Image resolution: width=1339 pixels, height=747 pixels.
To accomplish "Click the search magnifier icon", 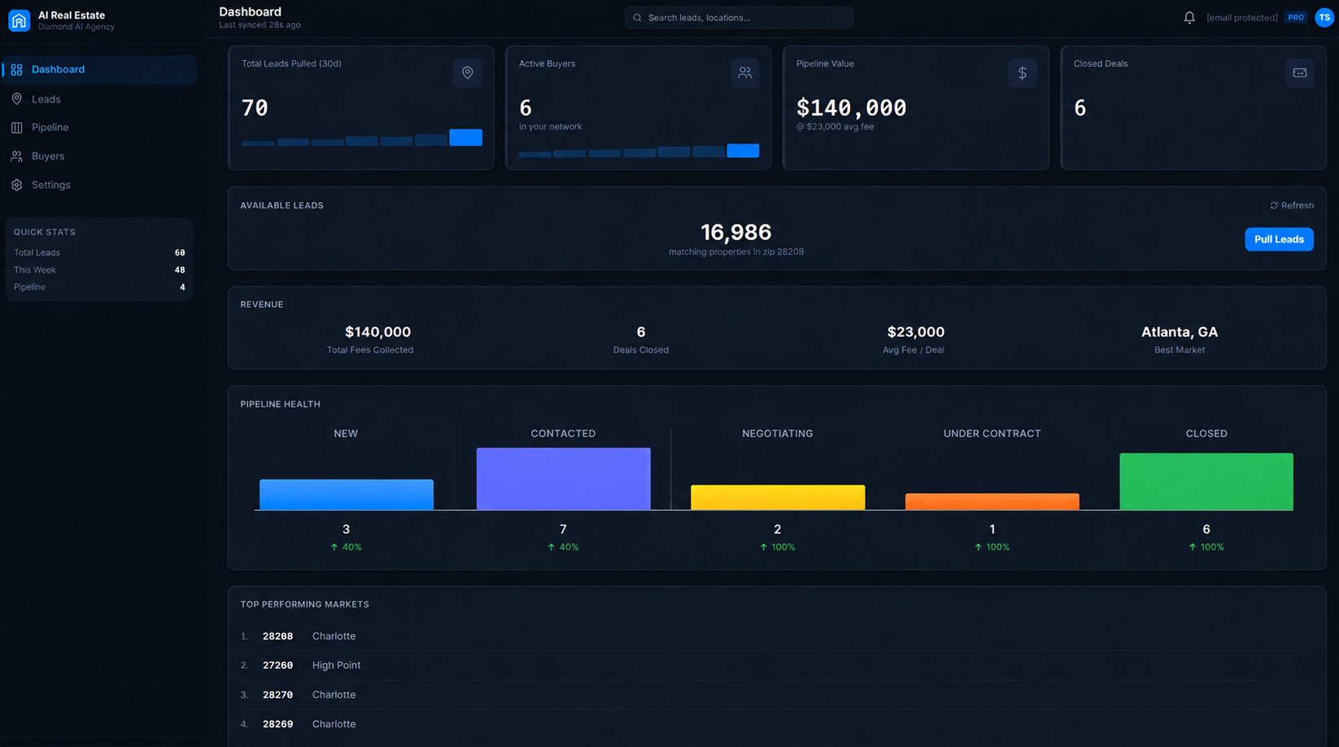I will 637,17.
